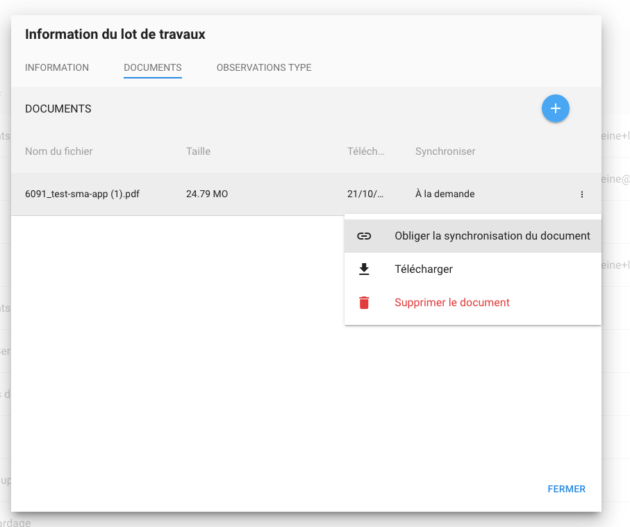Click the 24.79 MO file size cell
Screen dimensions: 630x527
click(207, 194)
